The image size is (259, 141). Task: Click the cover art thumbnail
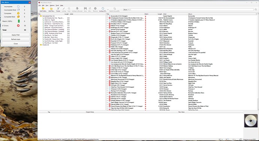click(251, 120)
